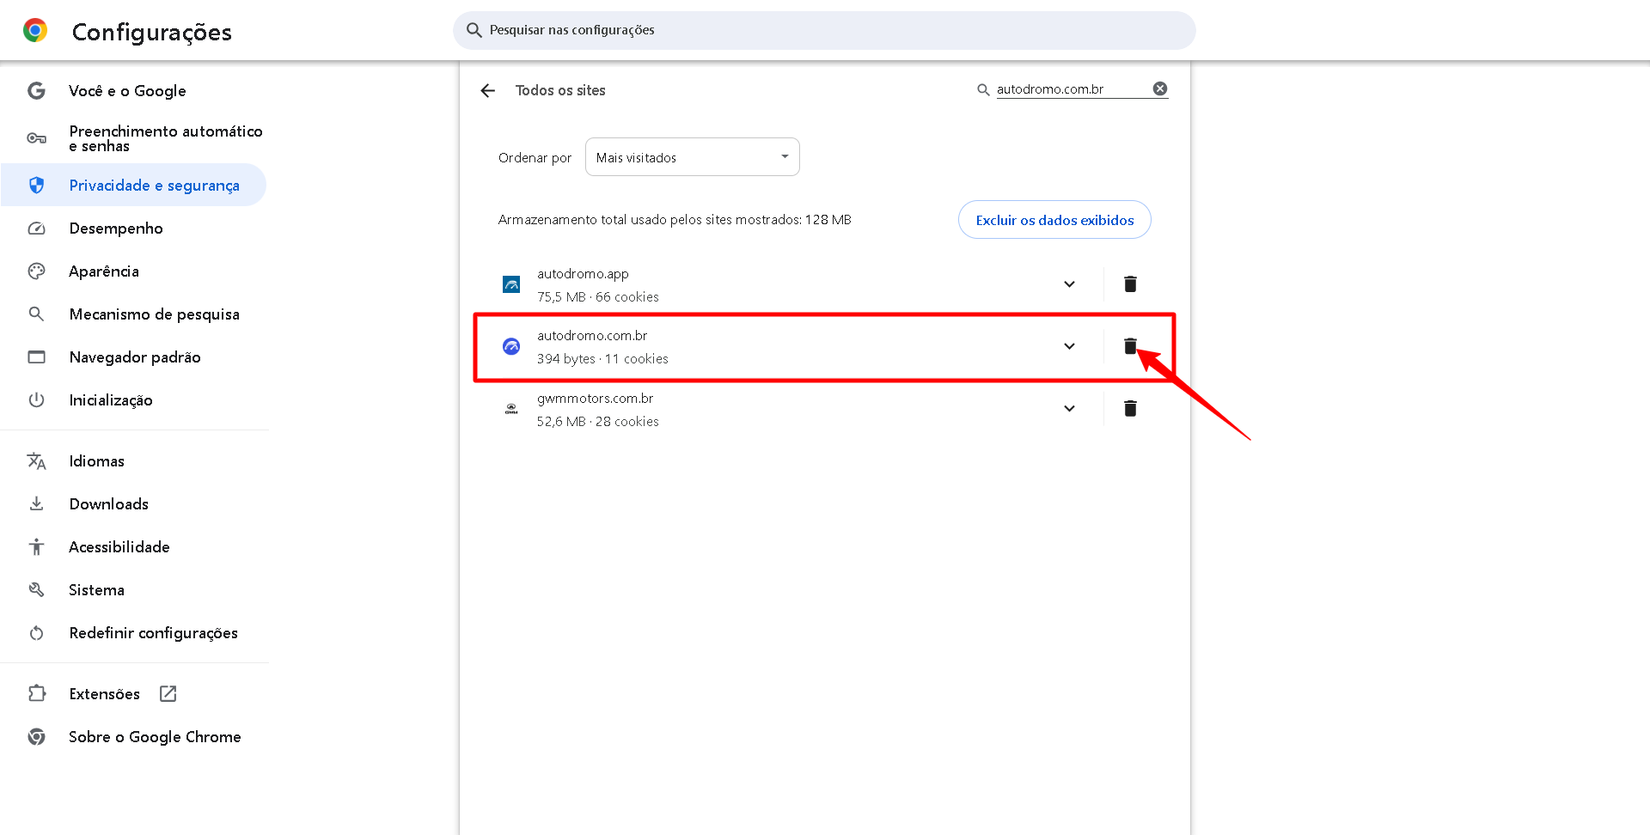Click the 394 bytes · 11 cookies text
Viewport: 1650px width, 835px height.
(602, 359)
